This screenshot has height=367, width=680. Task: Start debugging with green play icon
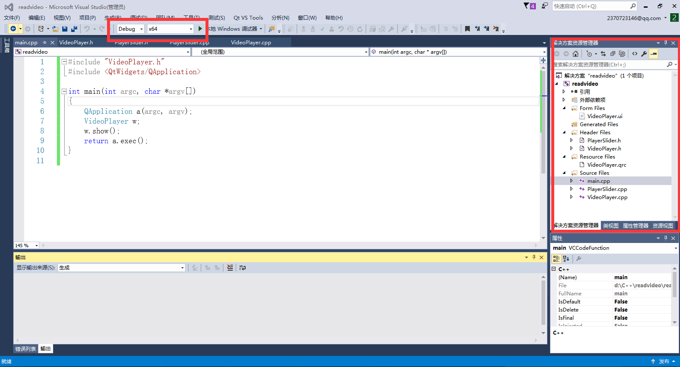[200, 29]
